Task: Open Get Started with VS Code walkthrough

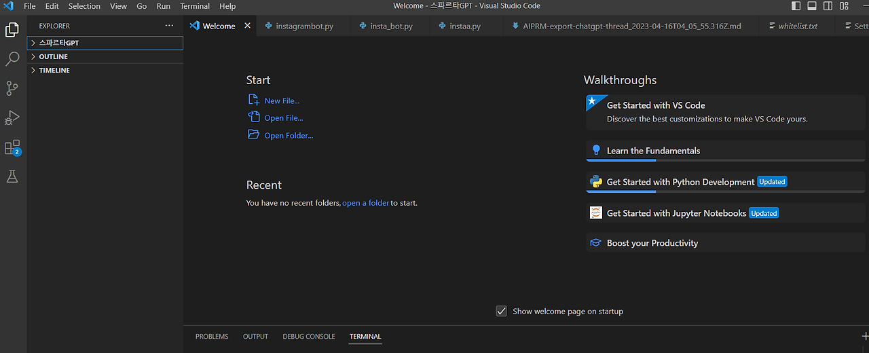Action: (x=727, y=112)
